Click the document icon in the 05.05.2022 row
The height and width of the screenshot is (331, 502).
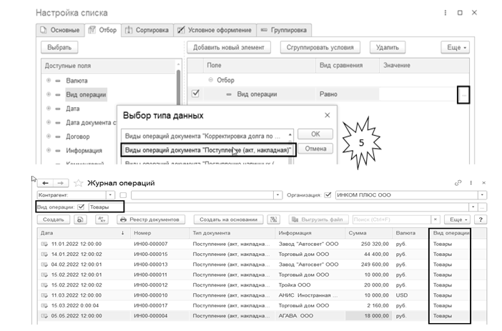pos(44,316)
